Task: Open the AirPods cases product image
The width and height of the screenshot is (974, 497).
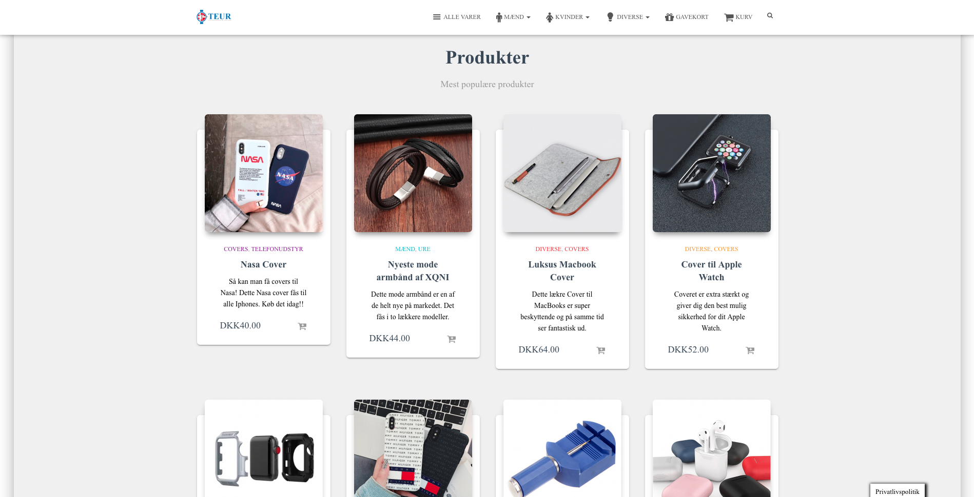Action: pyautogui.click(x=712, y=448)
